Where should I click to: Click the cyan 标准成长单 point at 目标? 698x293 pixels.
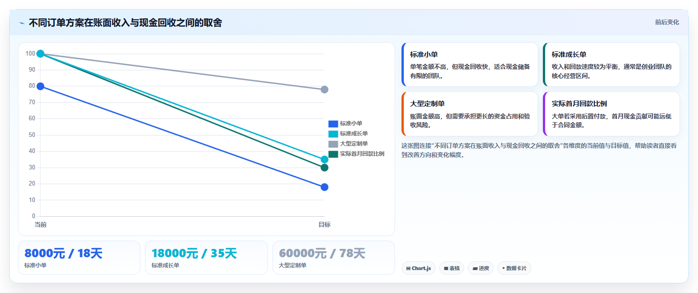point(325,159)
